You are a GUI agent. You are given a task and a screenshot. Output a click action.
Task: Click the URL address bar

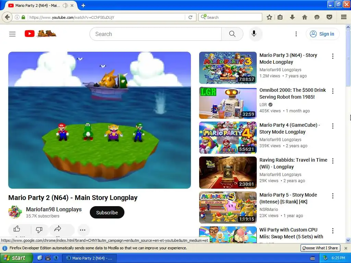pyautogui.click(x=106, y=17)
